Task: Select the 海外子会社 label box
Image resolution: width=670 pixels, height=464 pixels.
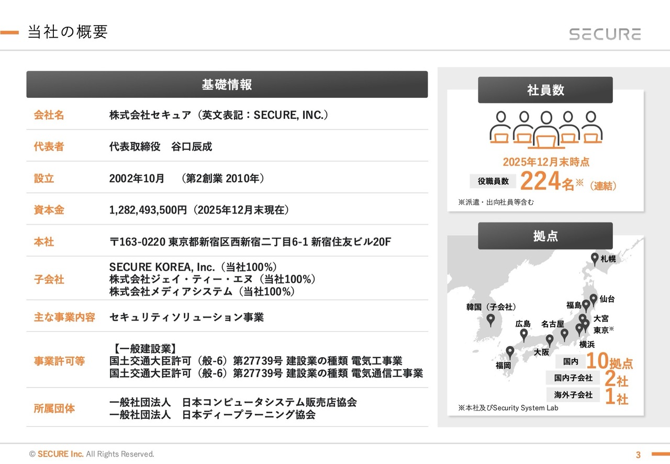Action: 573,395
